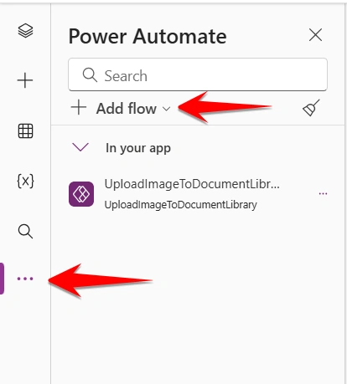Select the truncated UploadImageToDocumentLibr… flow title
This screenshot has height=384, width=347.
point(192,184)
